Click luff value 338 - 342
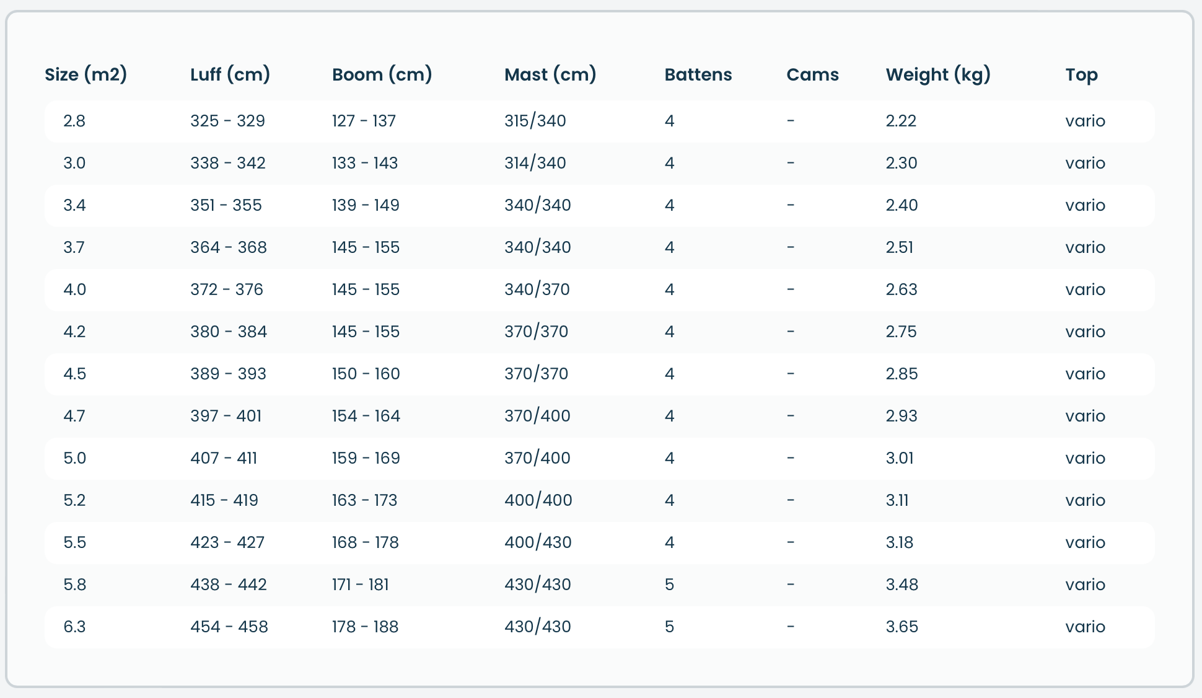 (x=227, y=163)
